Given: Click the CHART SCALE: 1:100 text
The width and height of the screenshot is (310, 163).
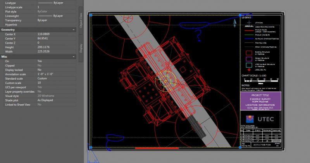Looking at the screenshot, I should pos(254,75).
